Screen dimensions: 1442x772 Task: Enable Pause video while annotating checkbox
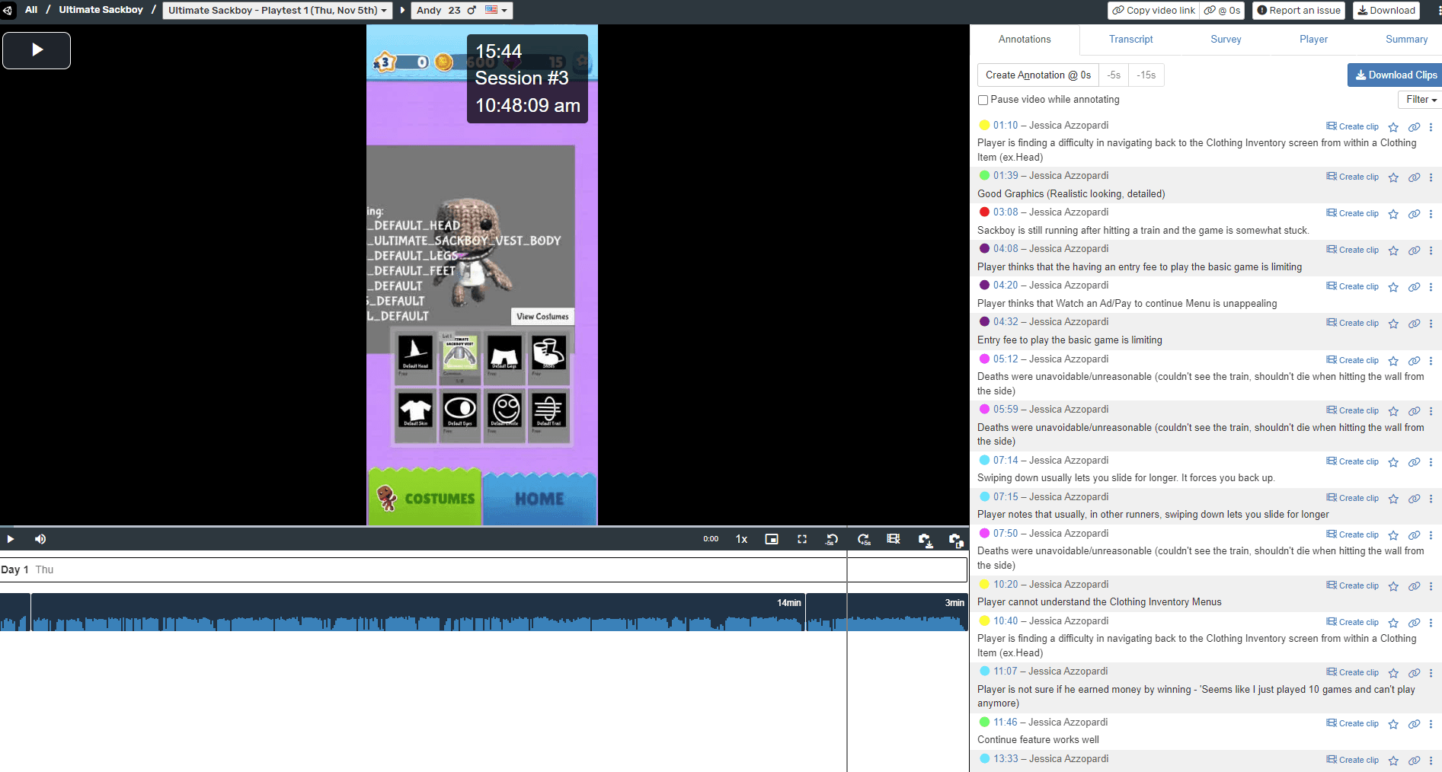coord(983,100)
